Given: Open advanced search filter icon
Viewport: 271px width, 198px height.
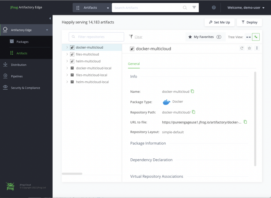Looking at the screenshot, I should [194, 7].
